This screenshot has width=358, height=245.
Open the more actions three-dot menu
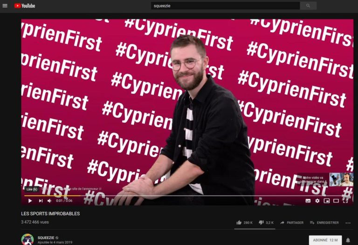[348, 223]
